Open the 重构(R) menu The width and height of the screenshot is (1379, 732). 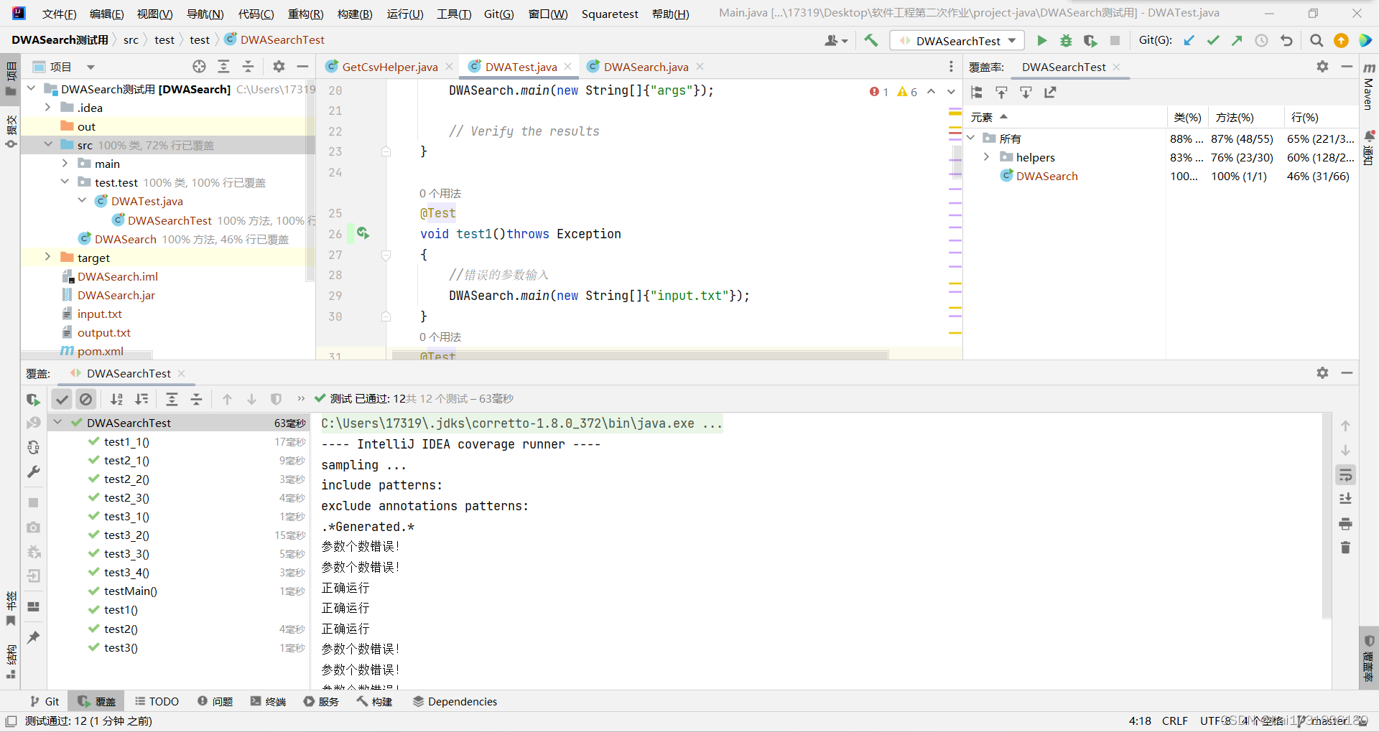(305, 14)
